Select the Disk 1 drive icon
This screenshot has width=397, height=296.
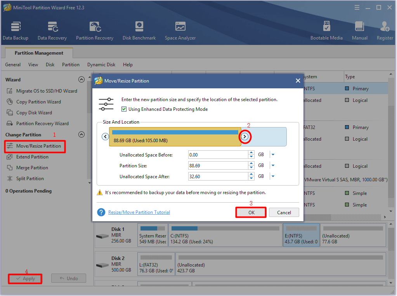[102, 236]
